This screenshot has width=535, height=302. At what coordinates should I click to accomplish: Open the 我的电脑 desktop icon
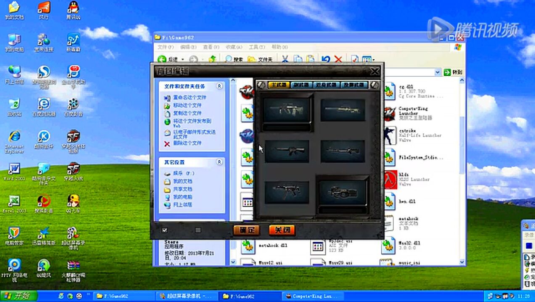(14, 43)
